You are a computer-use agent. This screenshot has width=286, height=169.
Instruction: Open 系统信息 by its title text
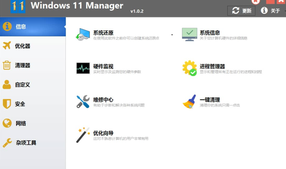[x=210, y=33]
